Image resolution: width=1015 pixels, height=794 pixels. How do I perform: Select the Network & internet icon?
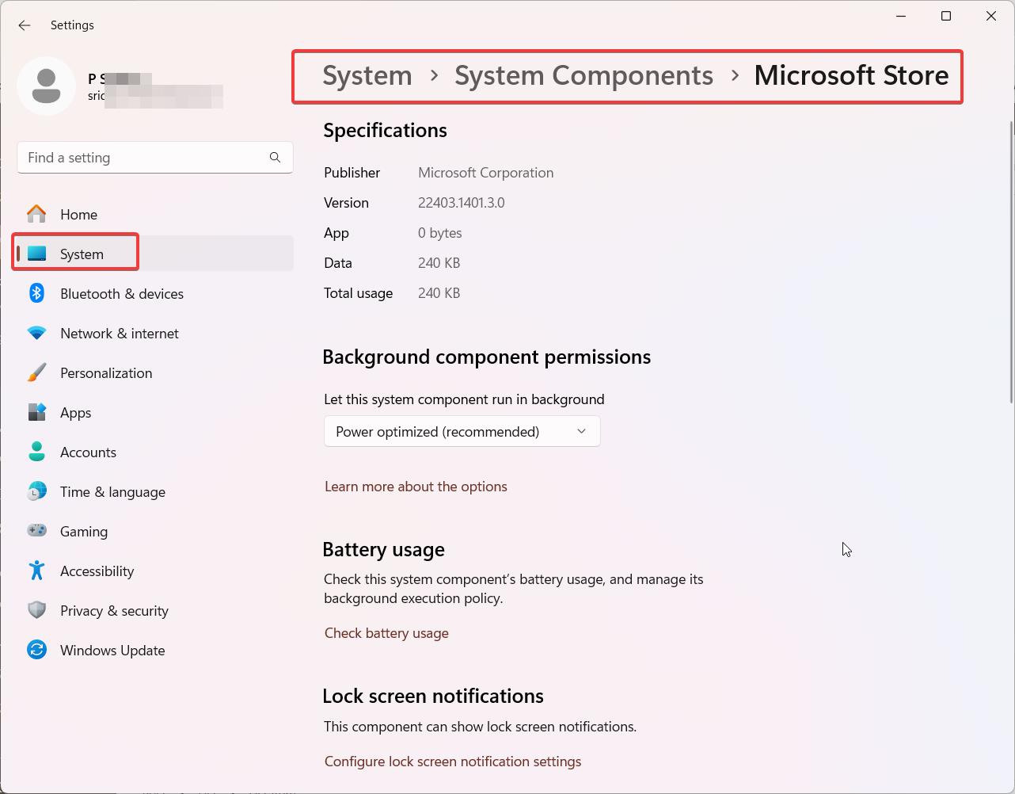point(37,333)
